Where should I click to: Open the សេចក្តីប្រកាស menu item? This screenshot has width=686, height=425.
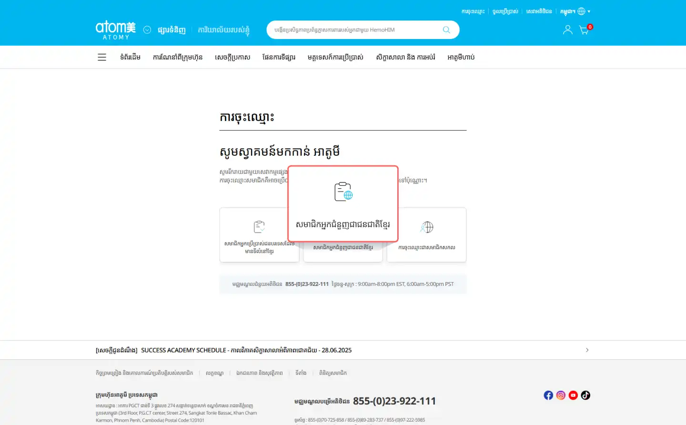(232, 57)
